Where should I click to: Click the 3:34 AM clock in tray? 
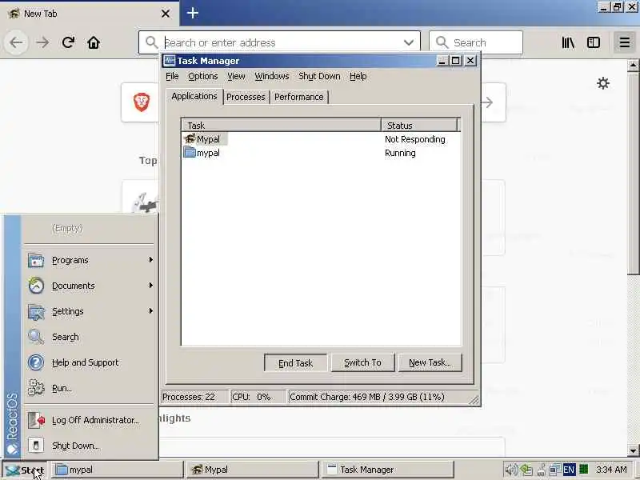point(611,470)
